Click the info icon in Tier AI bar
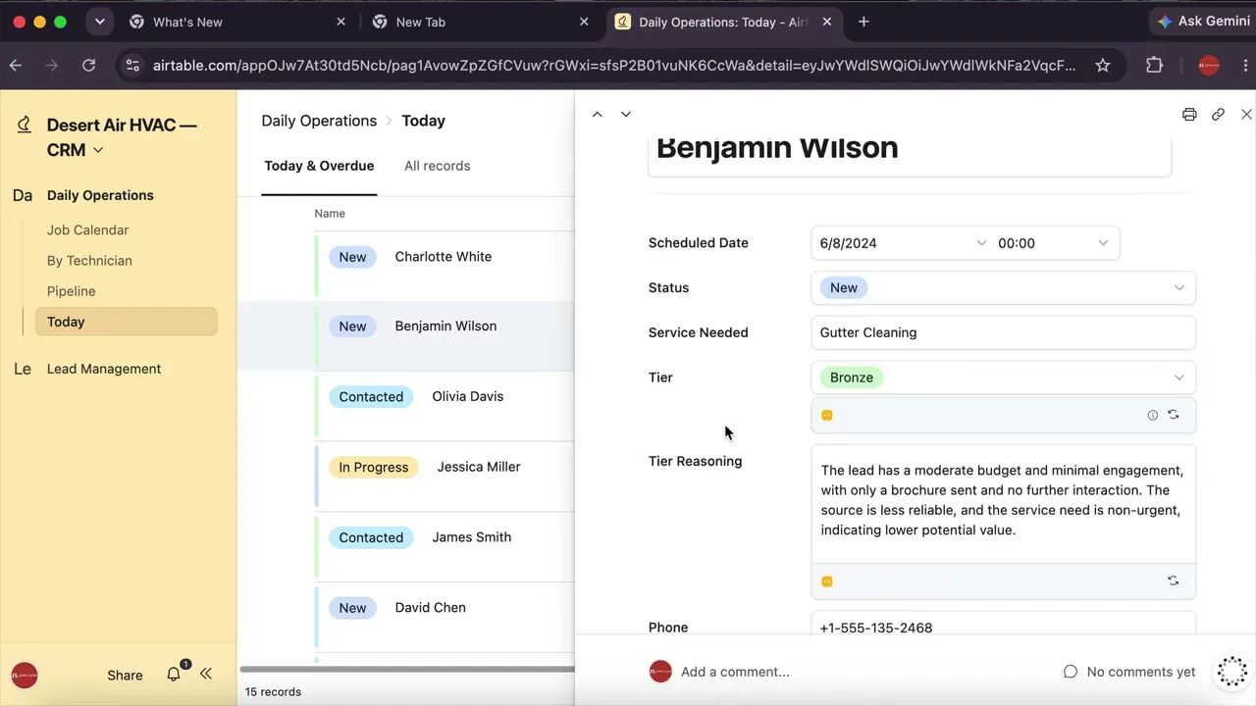The image size is (1256, 706). pyautogui.click(x=1153, y=416)
